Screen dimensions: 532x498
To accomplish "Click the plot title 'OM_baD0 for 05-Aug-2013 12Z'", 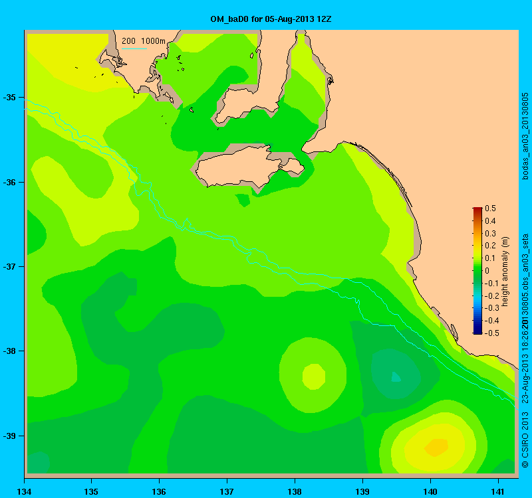I will [271, 19].
